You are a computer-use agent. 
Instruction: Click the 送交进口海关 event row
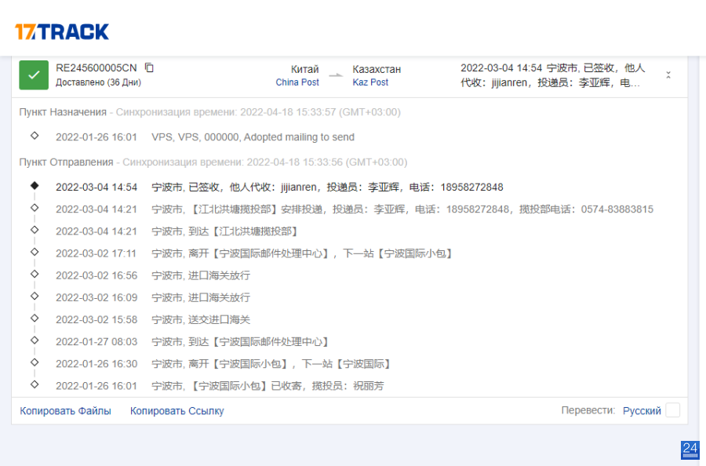[153, 319]
